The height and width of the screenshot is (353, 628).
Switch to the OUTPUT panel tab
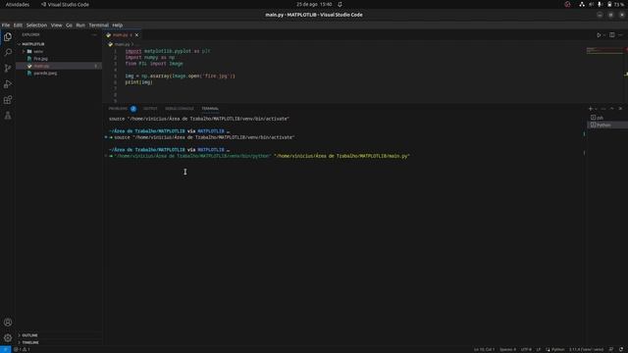pos(150,109)
